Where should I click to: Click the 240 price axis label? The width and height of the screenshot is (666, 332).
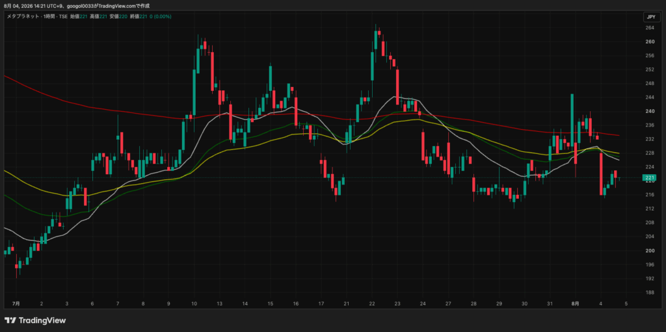coord(650,111)
